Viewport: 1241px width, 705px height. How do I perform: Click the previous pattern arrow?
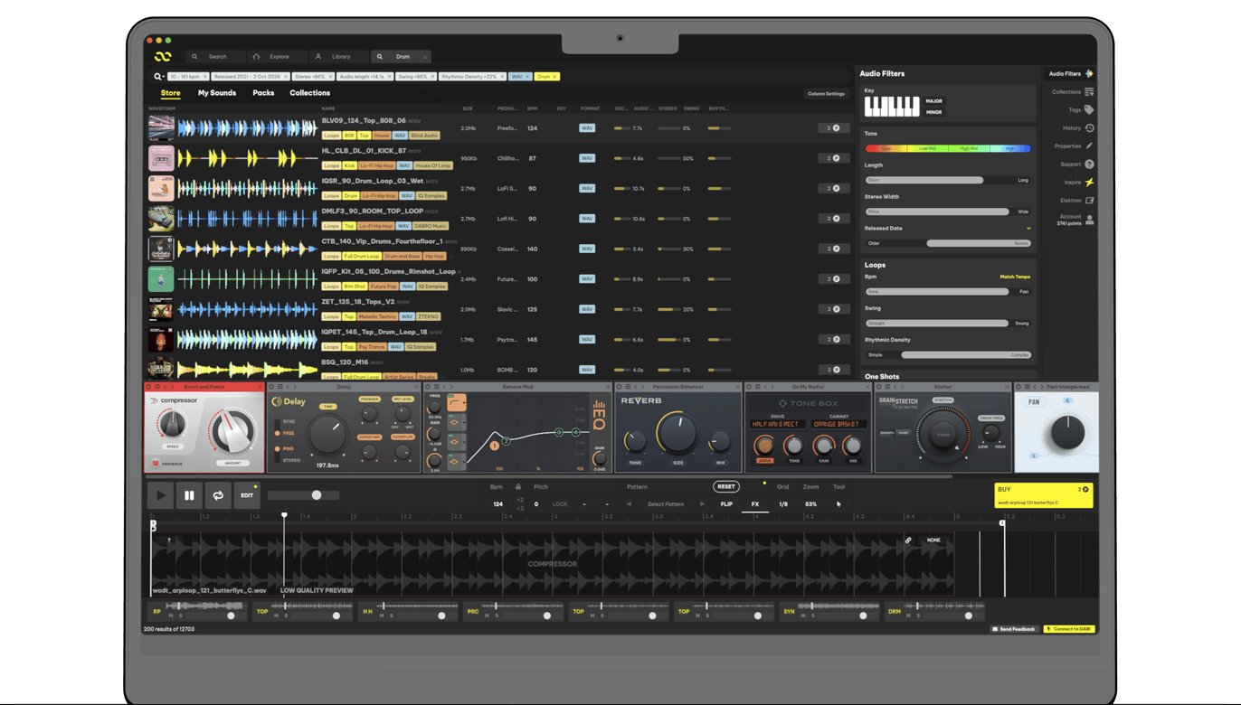pos(629,504)
